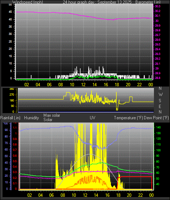The width and height of the screenshot is (170, 200).
Task: Click the 22 hour tick on bottom graph
Action: click(140, 195)
